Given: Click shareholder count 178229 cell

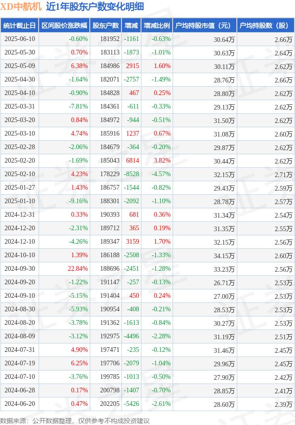Looking at the screenshot, I should click(x=106, y=174).
